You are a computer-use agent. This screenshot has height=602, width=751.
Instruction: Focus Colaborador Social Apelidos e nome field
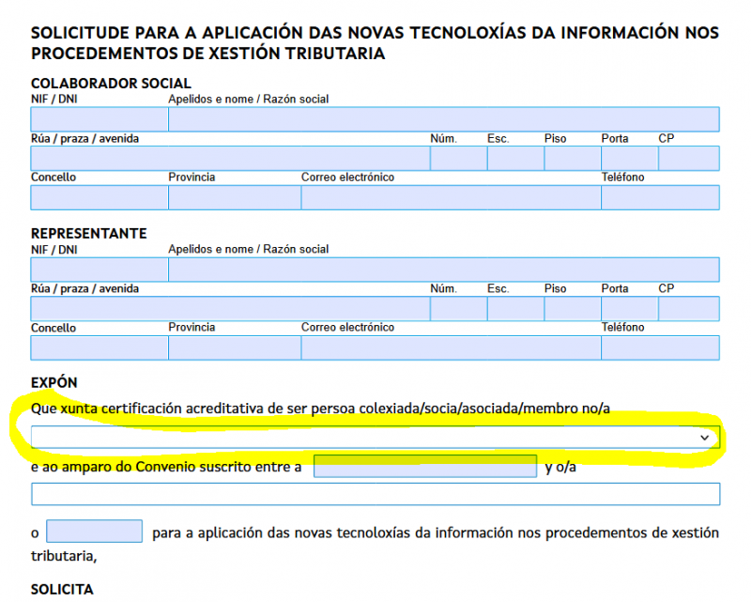point(443,119)
